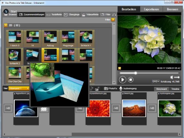Click the checkered transition slot after Apparitions.jpg
This screenshot has width=184, height=138.
pyautogui.click(x=44, y=109)
